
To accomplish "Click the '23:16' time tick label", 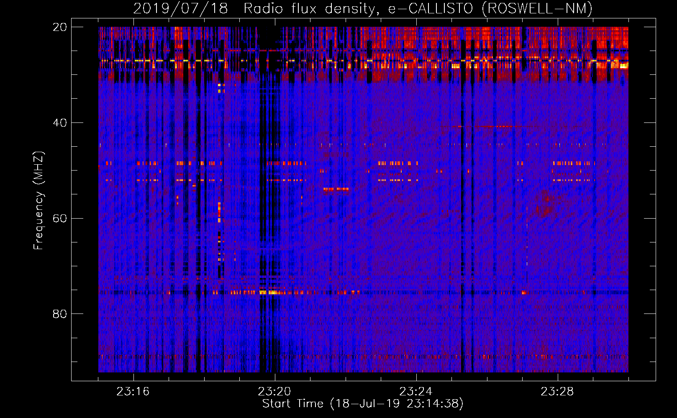I will (x=133, y=392).
